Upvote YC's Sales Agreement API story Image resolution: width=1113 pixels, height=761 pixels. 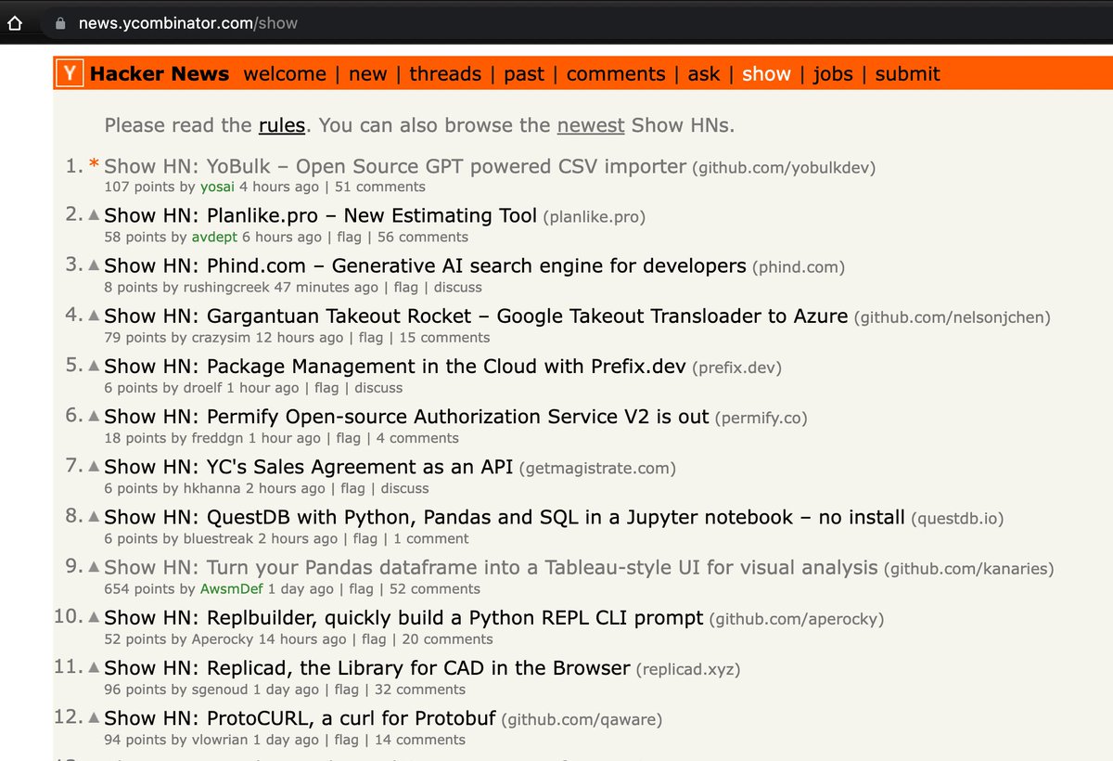pyautogui.click(x=94, y=467)
